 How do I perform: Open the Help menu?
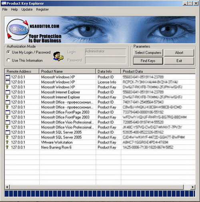pyautogui.click(x=14, y=10)
